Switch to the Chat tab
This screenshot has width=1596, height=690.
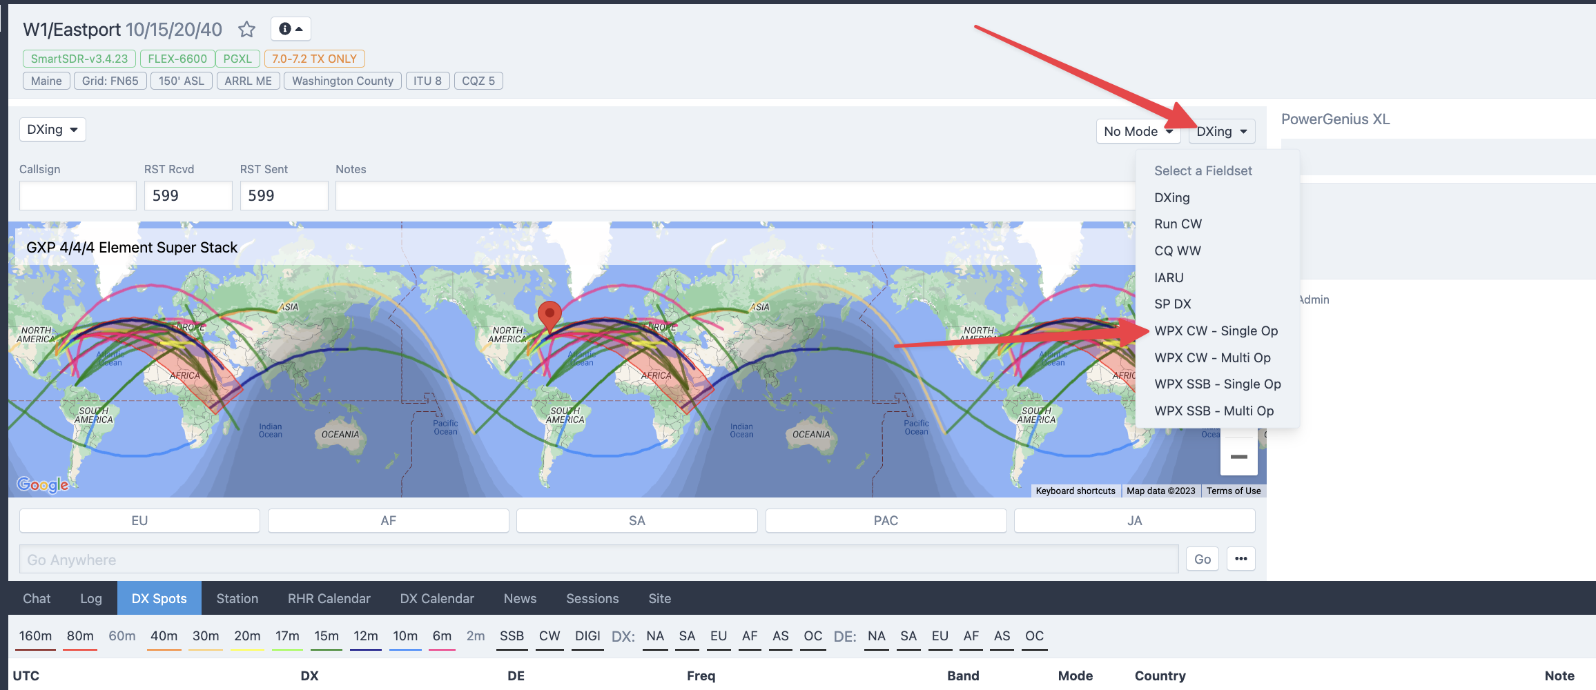click(37, 598)
